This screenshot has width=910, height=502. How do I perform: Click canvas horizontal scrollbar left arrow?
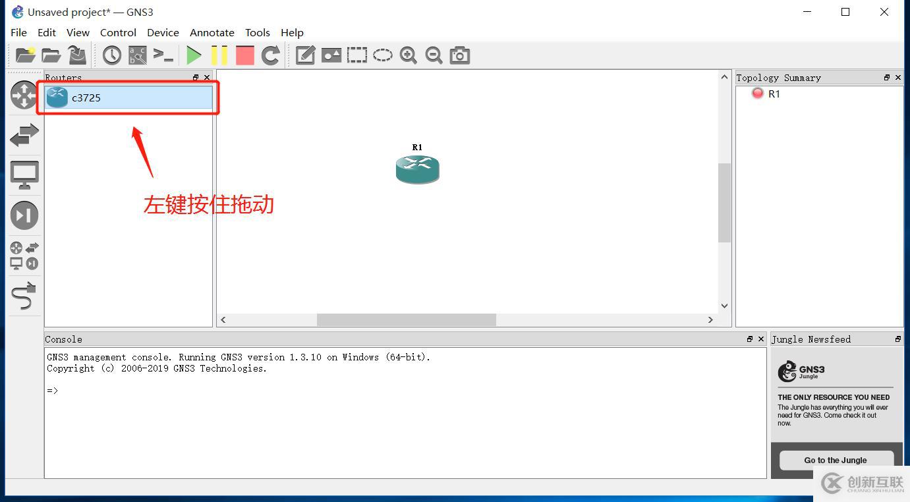223,320
